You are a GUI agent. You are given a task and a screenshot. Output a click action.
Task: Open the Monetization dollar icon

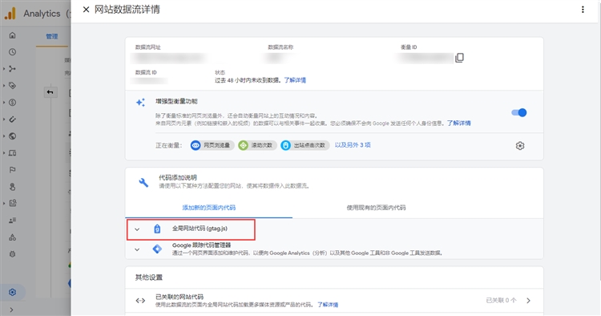pyautogui.click(x=12, y=103)
